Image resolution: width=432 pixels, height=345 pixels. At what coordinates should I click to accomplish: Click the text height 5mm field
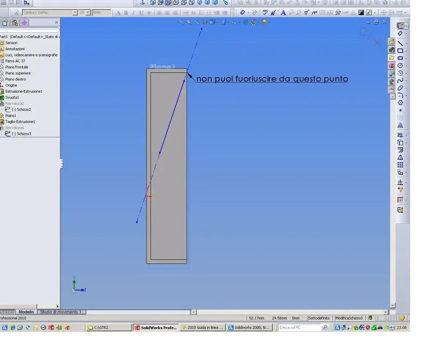[102, 12]
